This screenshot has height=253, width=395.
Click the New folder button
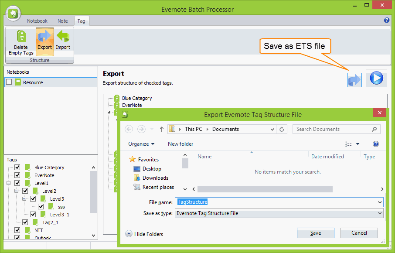pos(180,144)
